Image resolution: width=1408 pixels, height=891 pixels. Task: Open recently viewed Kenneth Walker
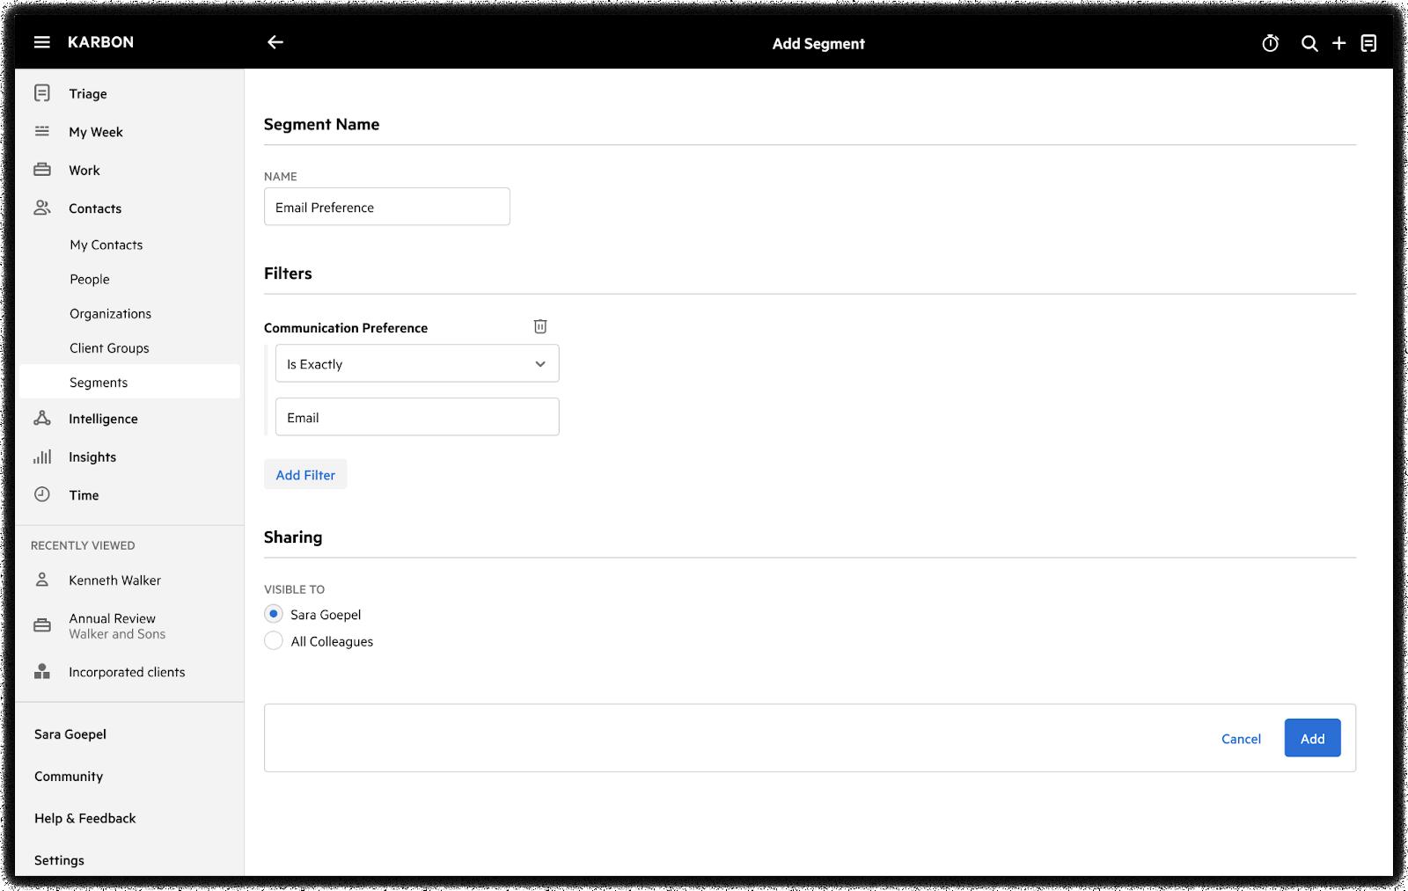click(114, 581)
